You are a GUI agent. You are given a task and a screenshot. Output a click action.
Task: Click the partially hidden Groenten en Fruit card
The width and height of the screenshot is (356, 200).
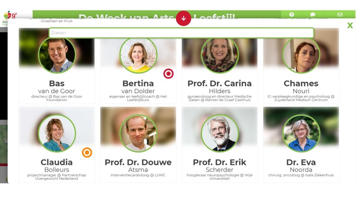click(57, 22)
